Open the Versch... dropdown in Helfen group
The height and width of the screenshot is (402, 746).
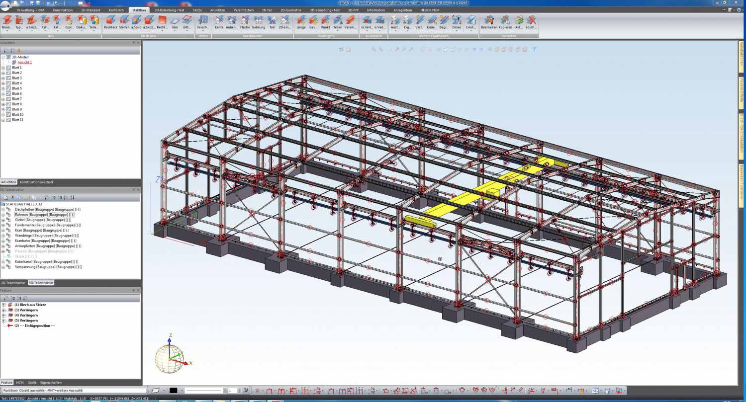(x=203, y=31)
